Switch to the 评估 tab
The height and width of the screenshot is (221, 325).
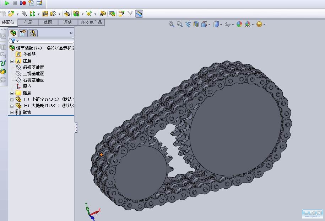click(67, 22)
